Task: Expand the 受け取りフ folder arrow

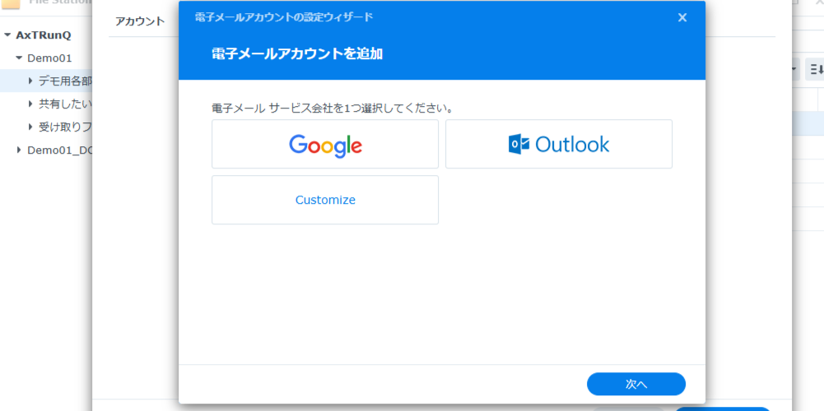Action: coord(30,127)
